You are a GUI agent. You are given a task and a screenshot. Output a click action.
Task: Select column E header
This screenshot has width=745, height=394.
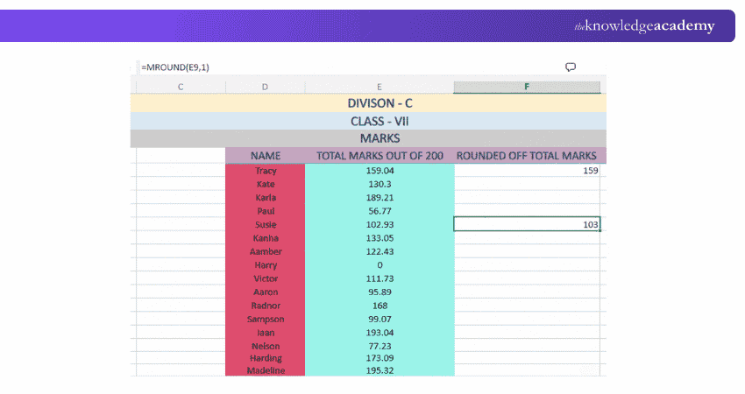click(x=380, y=87)
